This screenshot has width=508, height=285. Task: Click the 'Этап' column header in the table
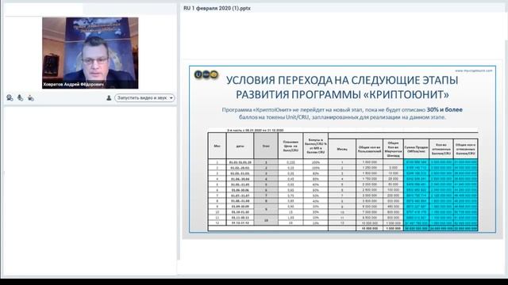point(266,146)
